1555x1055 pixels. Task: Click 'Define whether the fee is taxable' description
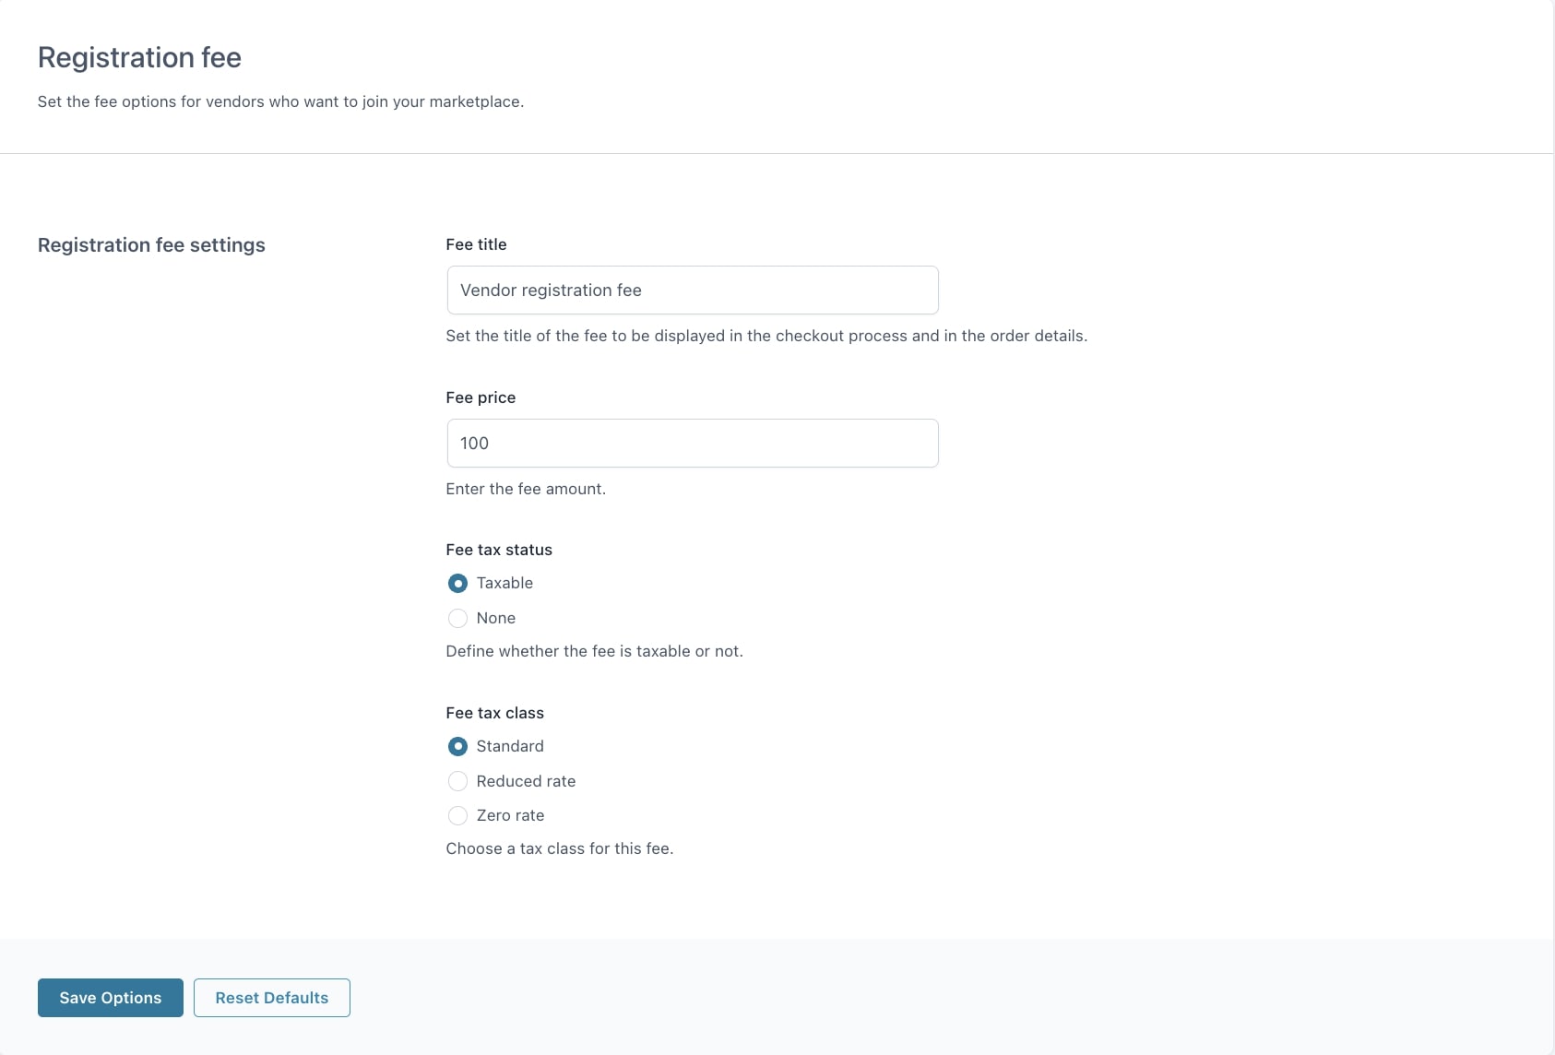tap(594, 651)
